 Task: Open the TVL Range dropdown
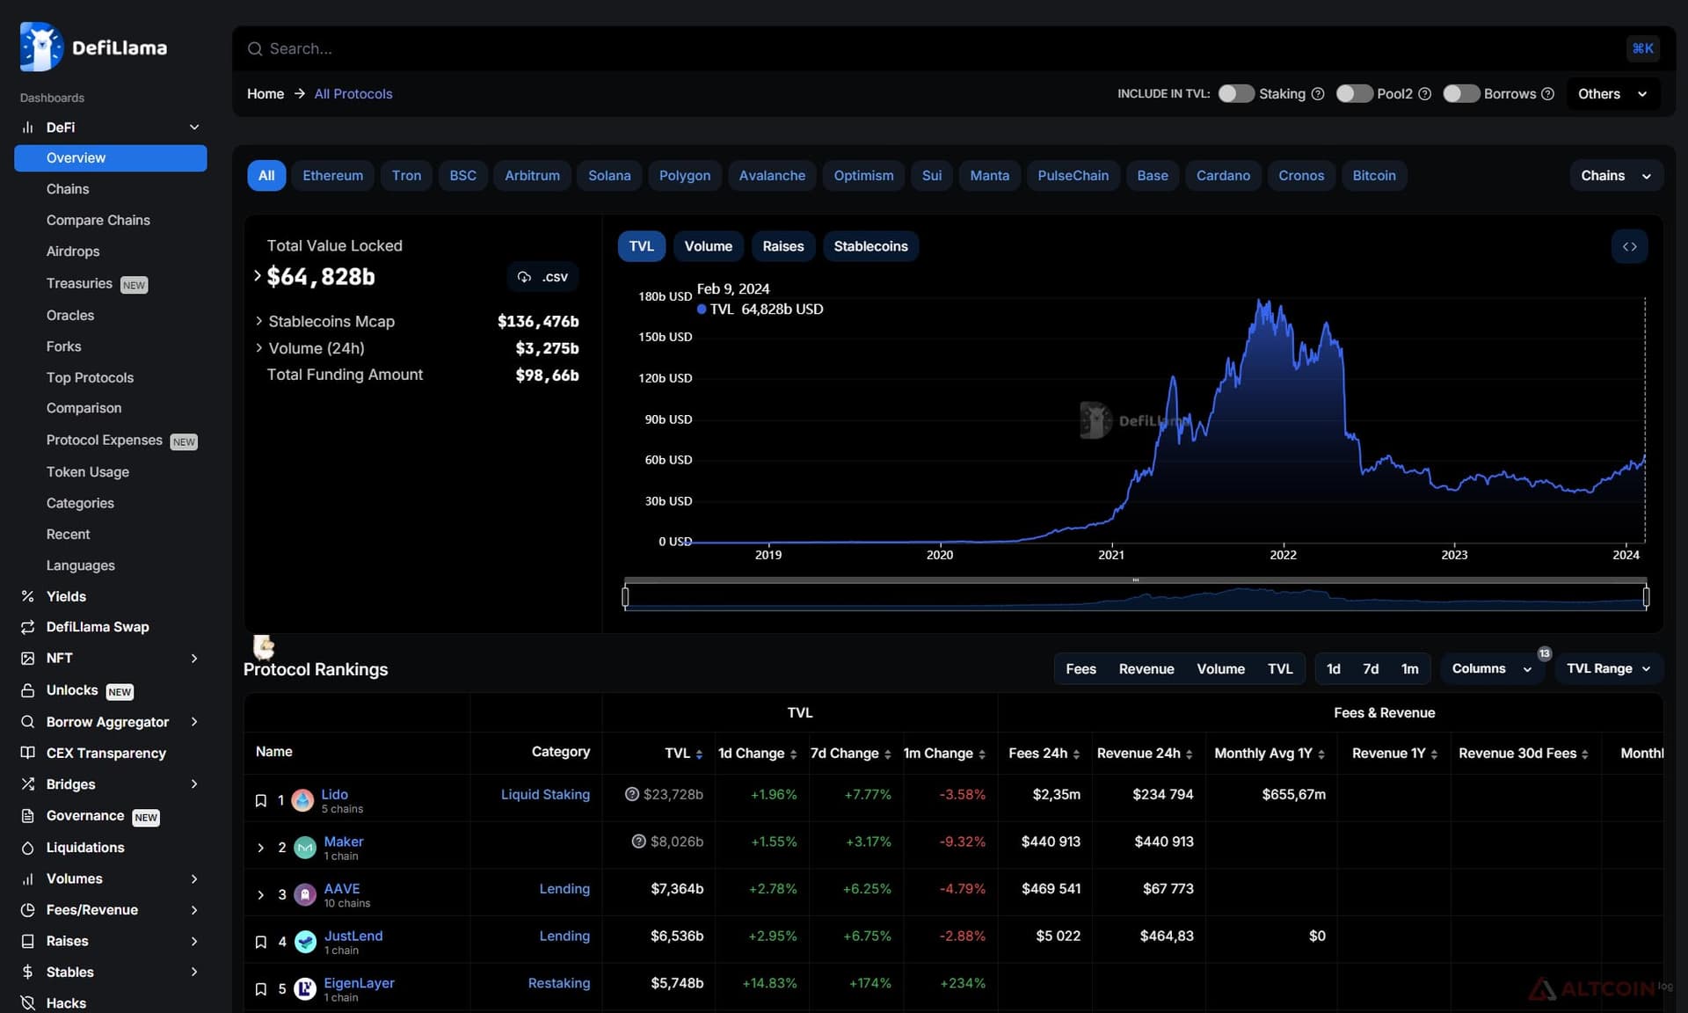[1608, 669]
